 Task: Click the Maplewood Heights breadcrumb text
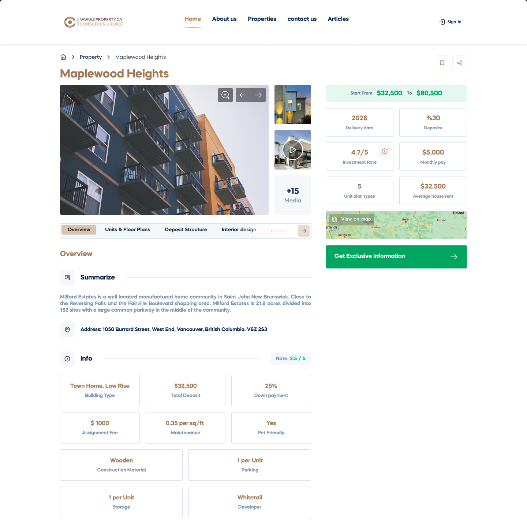point(141,57)
